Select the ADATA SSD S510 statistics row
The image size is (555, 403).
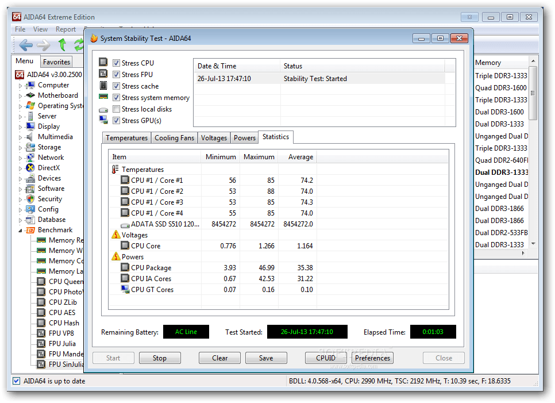tap(278, 224)
